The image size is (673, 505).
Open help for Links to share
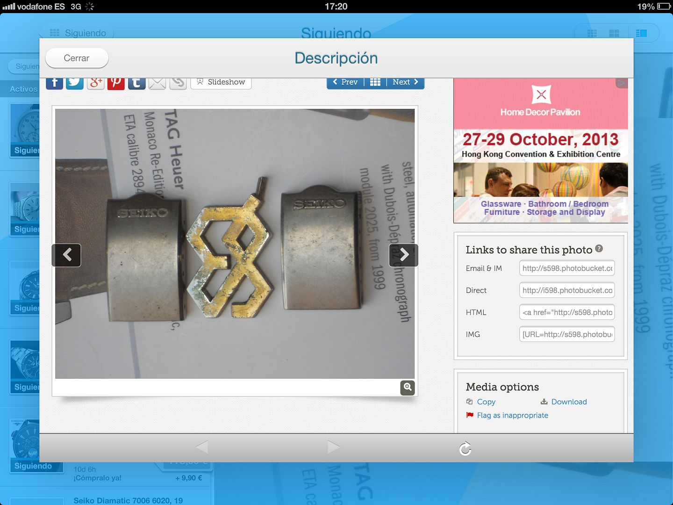point(599,249)
